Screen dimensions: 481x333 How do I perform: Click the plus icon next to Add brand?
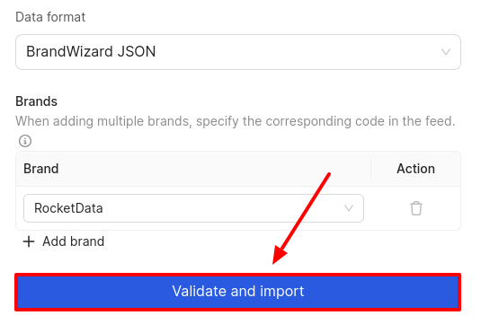coord(29,241)
